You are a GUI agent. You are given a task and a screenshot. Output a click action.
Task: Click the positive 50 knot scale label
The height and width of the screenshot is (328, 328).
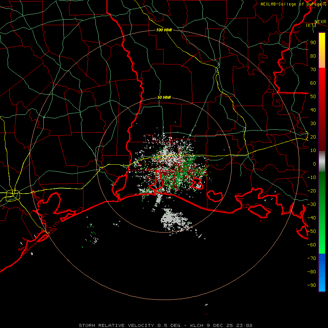pos(313,97)
